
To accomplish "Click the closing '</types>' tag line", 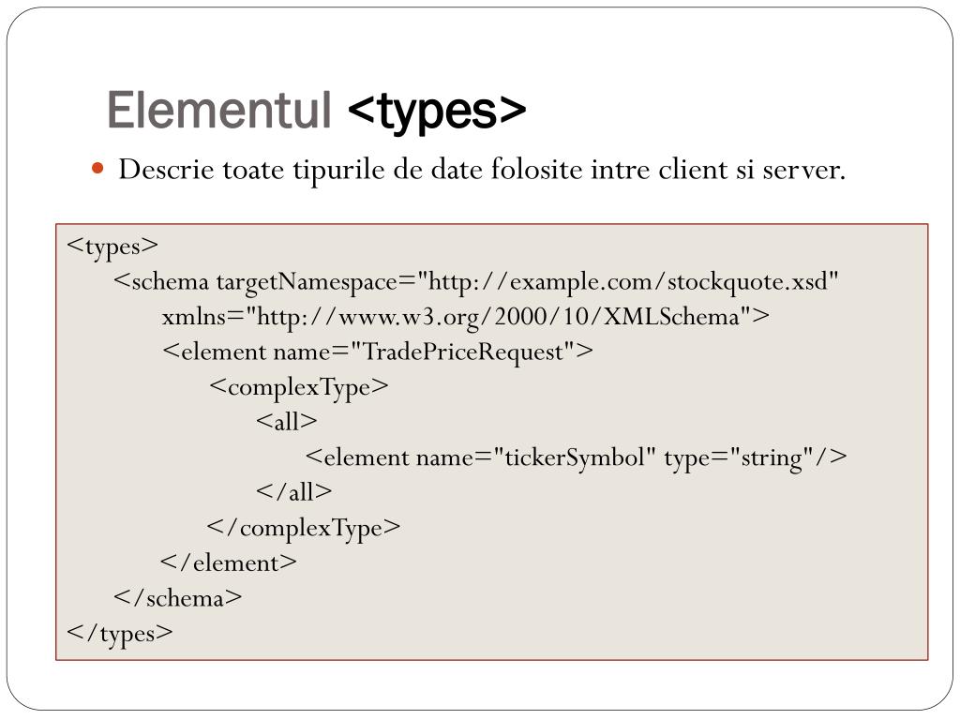I will tap(119, 634).
